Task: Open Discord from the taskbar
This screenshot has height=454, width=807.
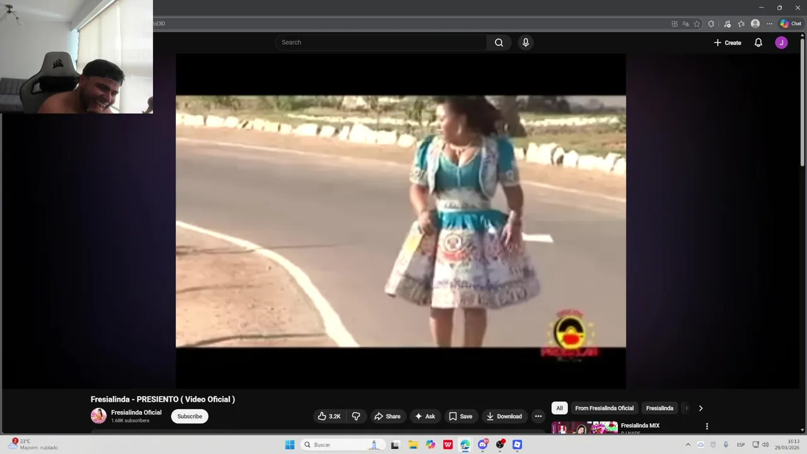Action: [483, 445]
